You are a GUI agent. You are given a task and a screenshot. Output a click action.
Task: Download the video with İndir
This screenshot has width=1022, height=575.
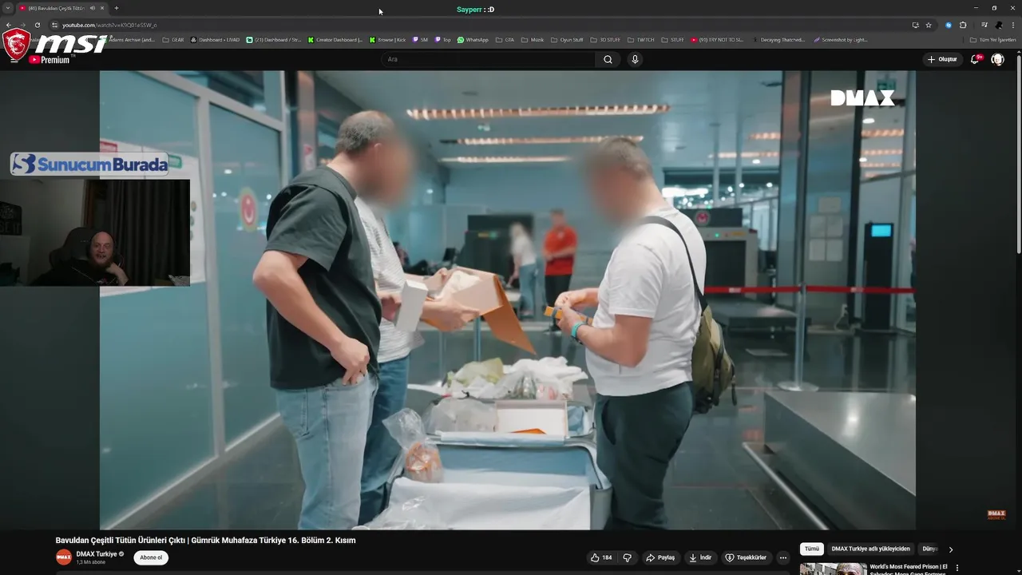pos(700,557)
